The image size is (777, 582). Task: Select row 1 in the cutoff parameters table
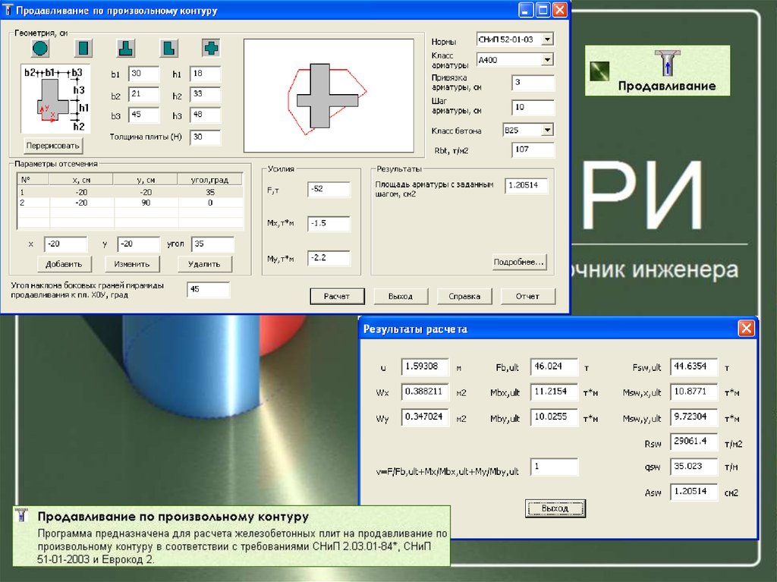pos(129,192)
